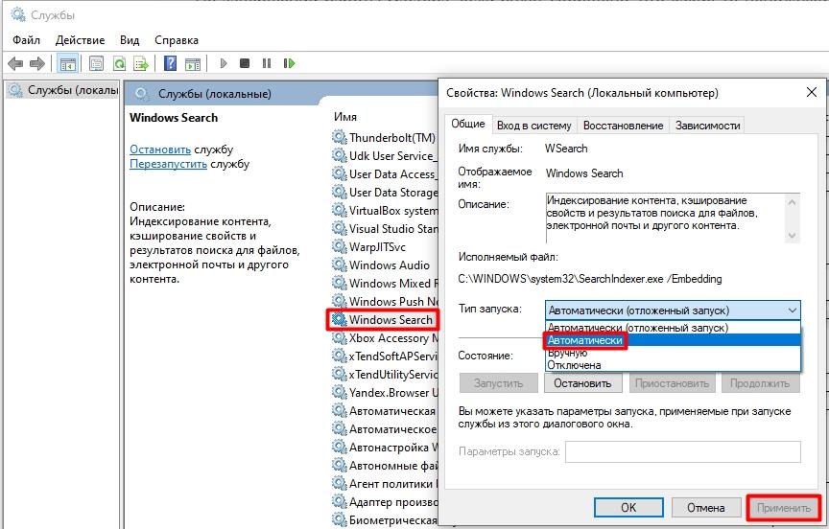The height and width of the screenshot is (529, 829).
Task: Click the Forward arrow toolbar icon
Action: (37, 64)
